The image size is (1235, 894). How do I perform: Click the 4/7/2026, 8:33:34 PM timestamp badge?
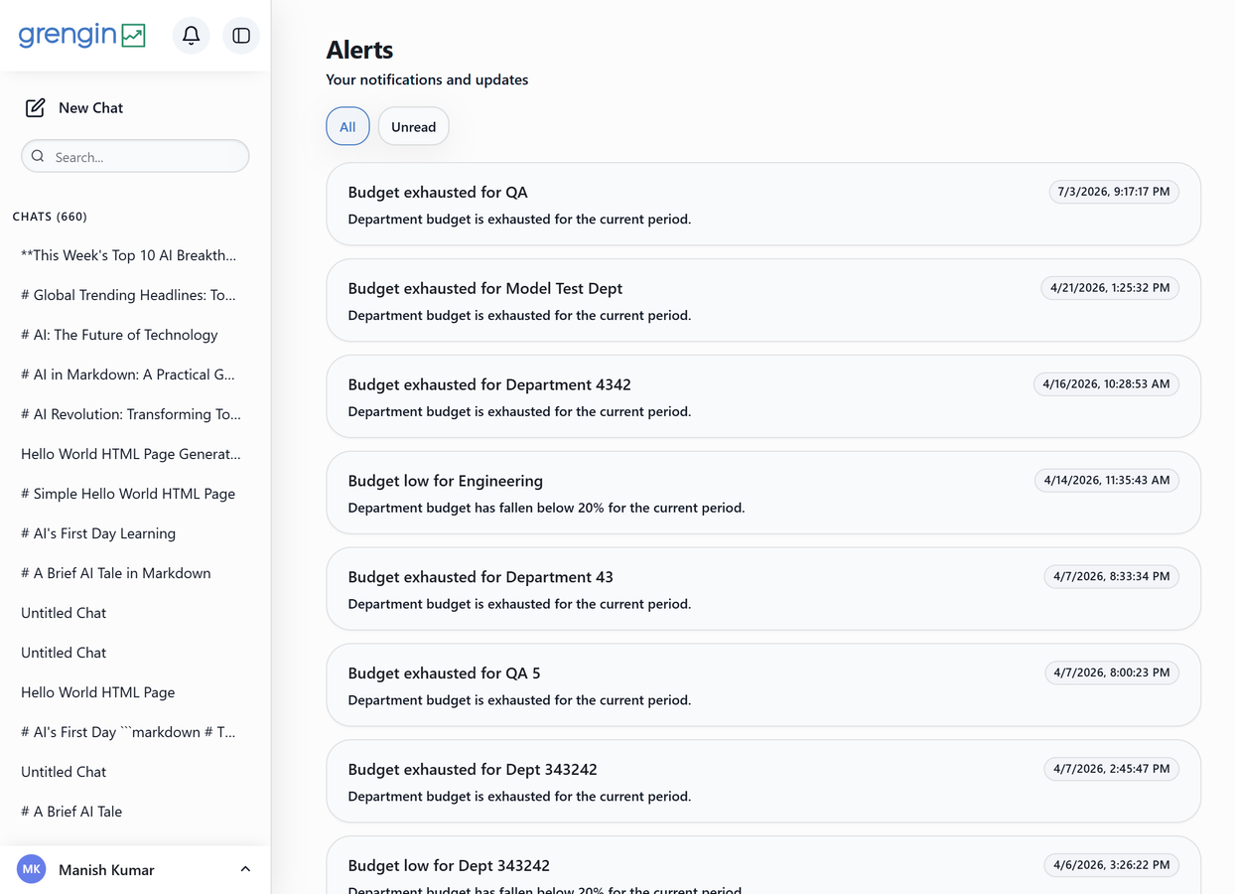[x=1112, y=576]
